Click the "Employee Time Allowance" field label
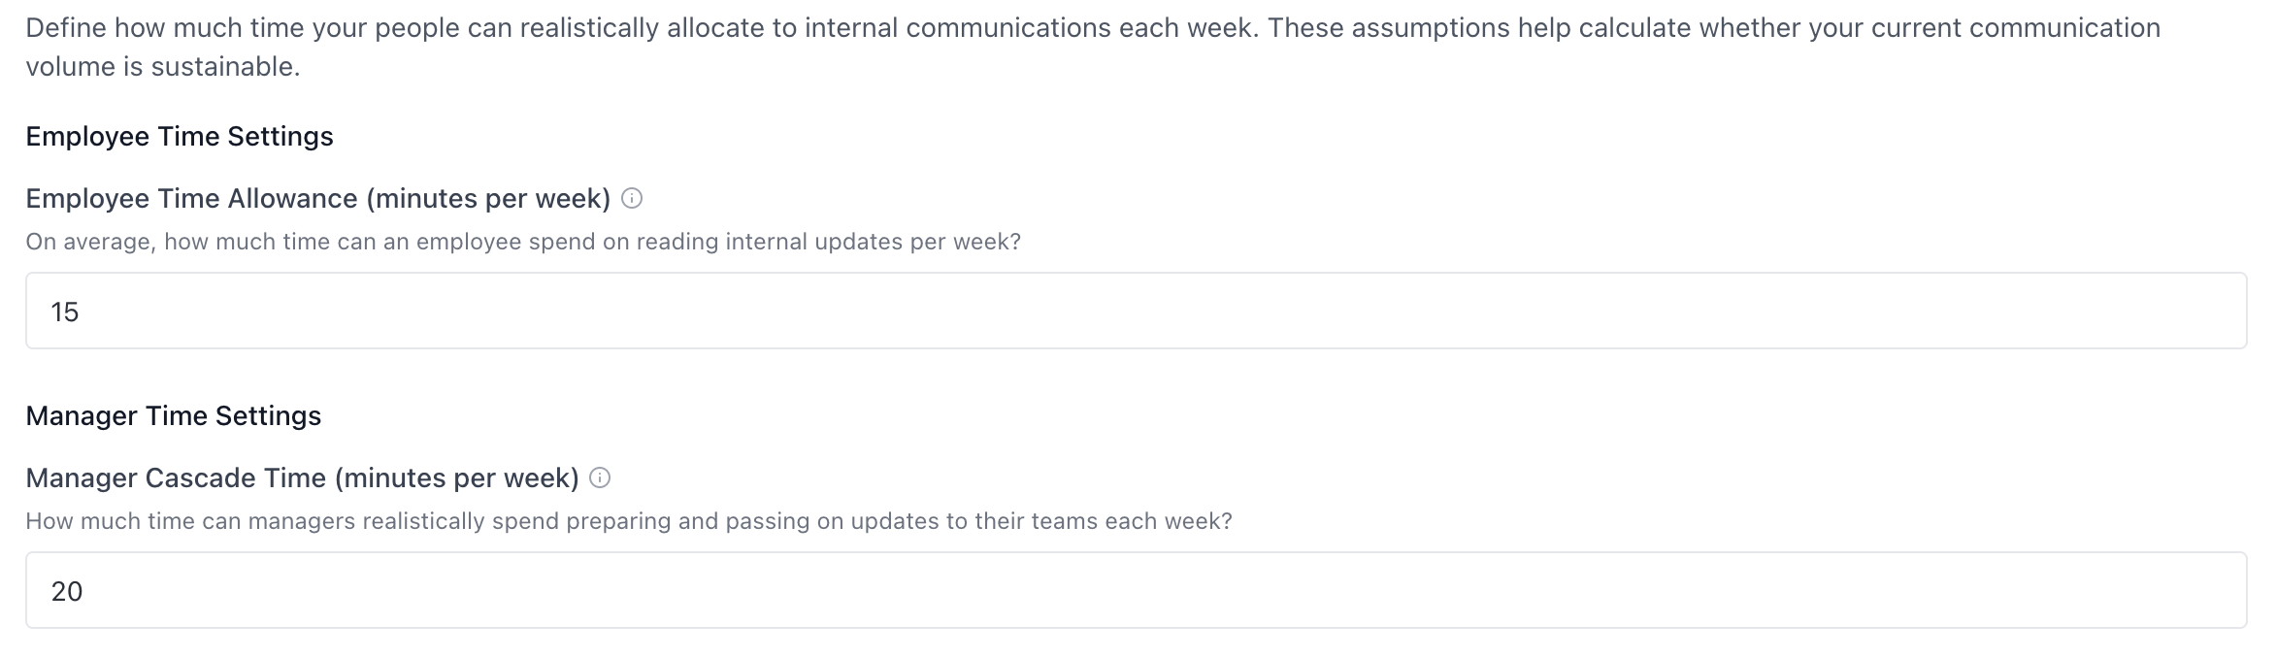This screenshot has height=658, width=2277. point(192,199)
